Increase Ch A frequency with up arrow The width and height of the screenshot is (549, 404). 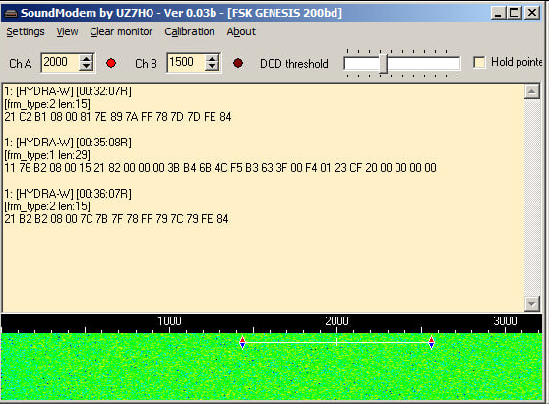(x=87, y=59)
